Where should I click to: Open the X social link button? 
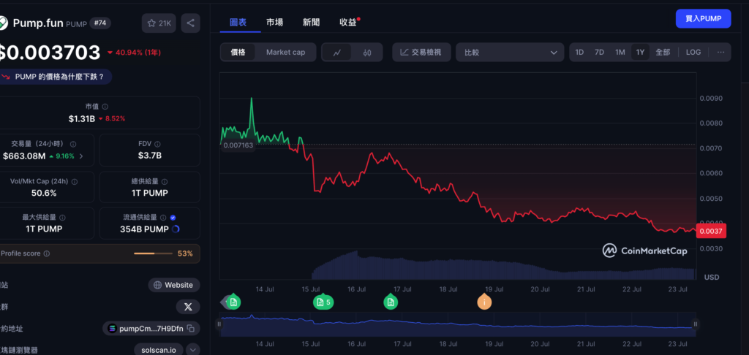188,307
